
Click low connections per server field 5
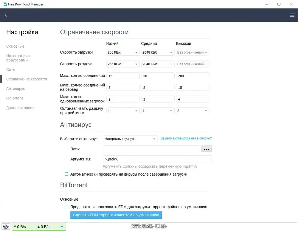click(123, 88)
